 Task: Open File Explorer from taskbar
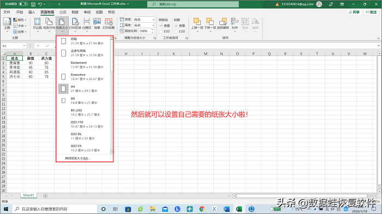coord(153,209)
